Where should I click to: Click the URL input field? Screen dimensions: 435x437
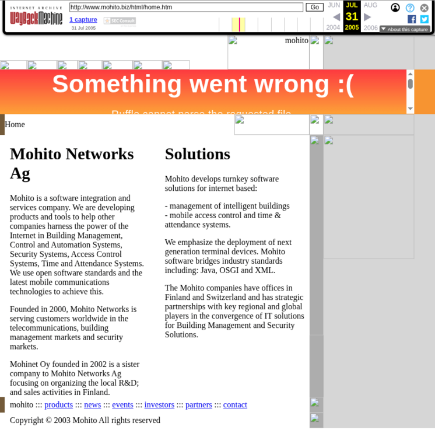click(186, 7)
